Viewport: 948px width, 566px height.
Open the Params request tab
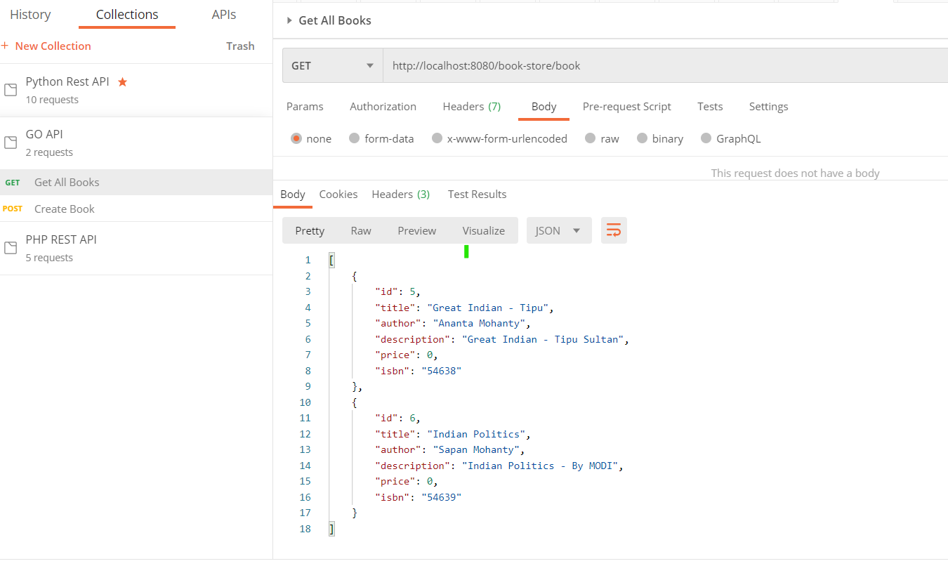305,106
